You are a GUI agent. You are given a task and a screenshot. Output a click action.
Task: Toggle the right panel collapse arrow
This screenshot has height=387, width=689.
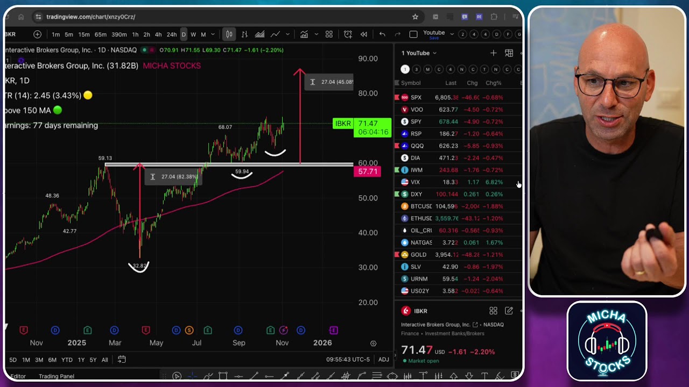pos(396,355)
